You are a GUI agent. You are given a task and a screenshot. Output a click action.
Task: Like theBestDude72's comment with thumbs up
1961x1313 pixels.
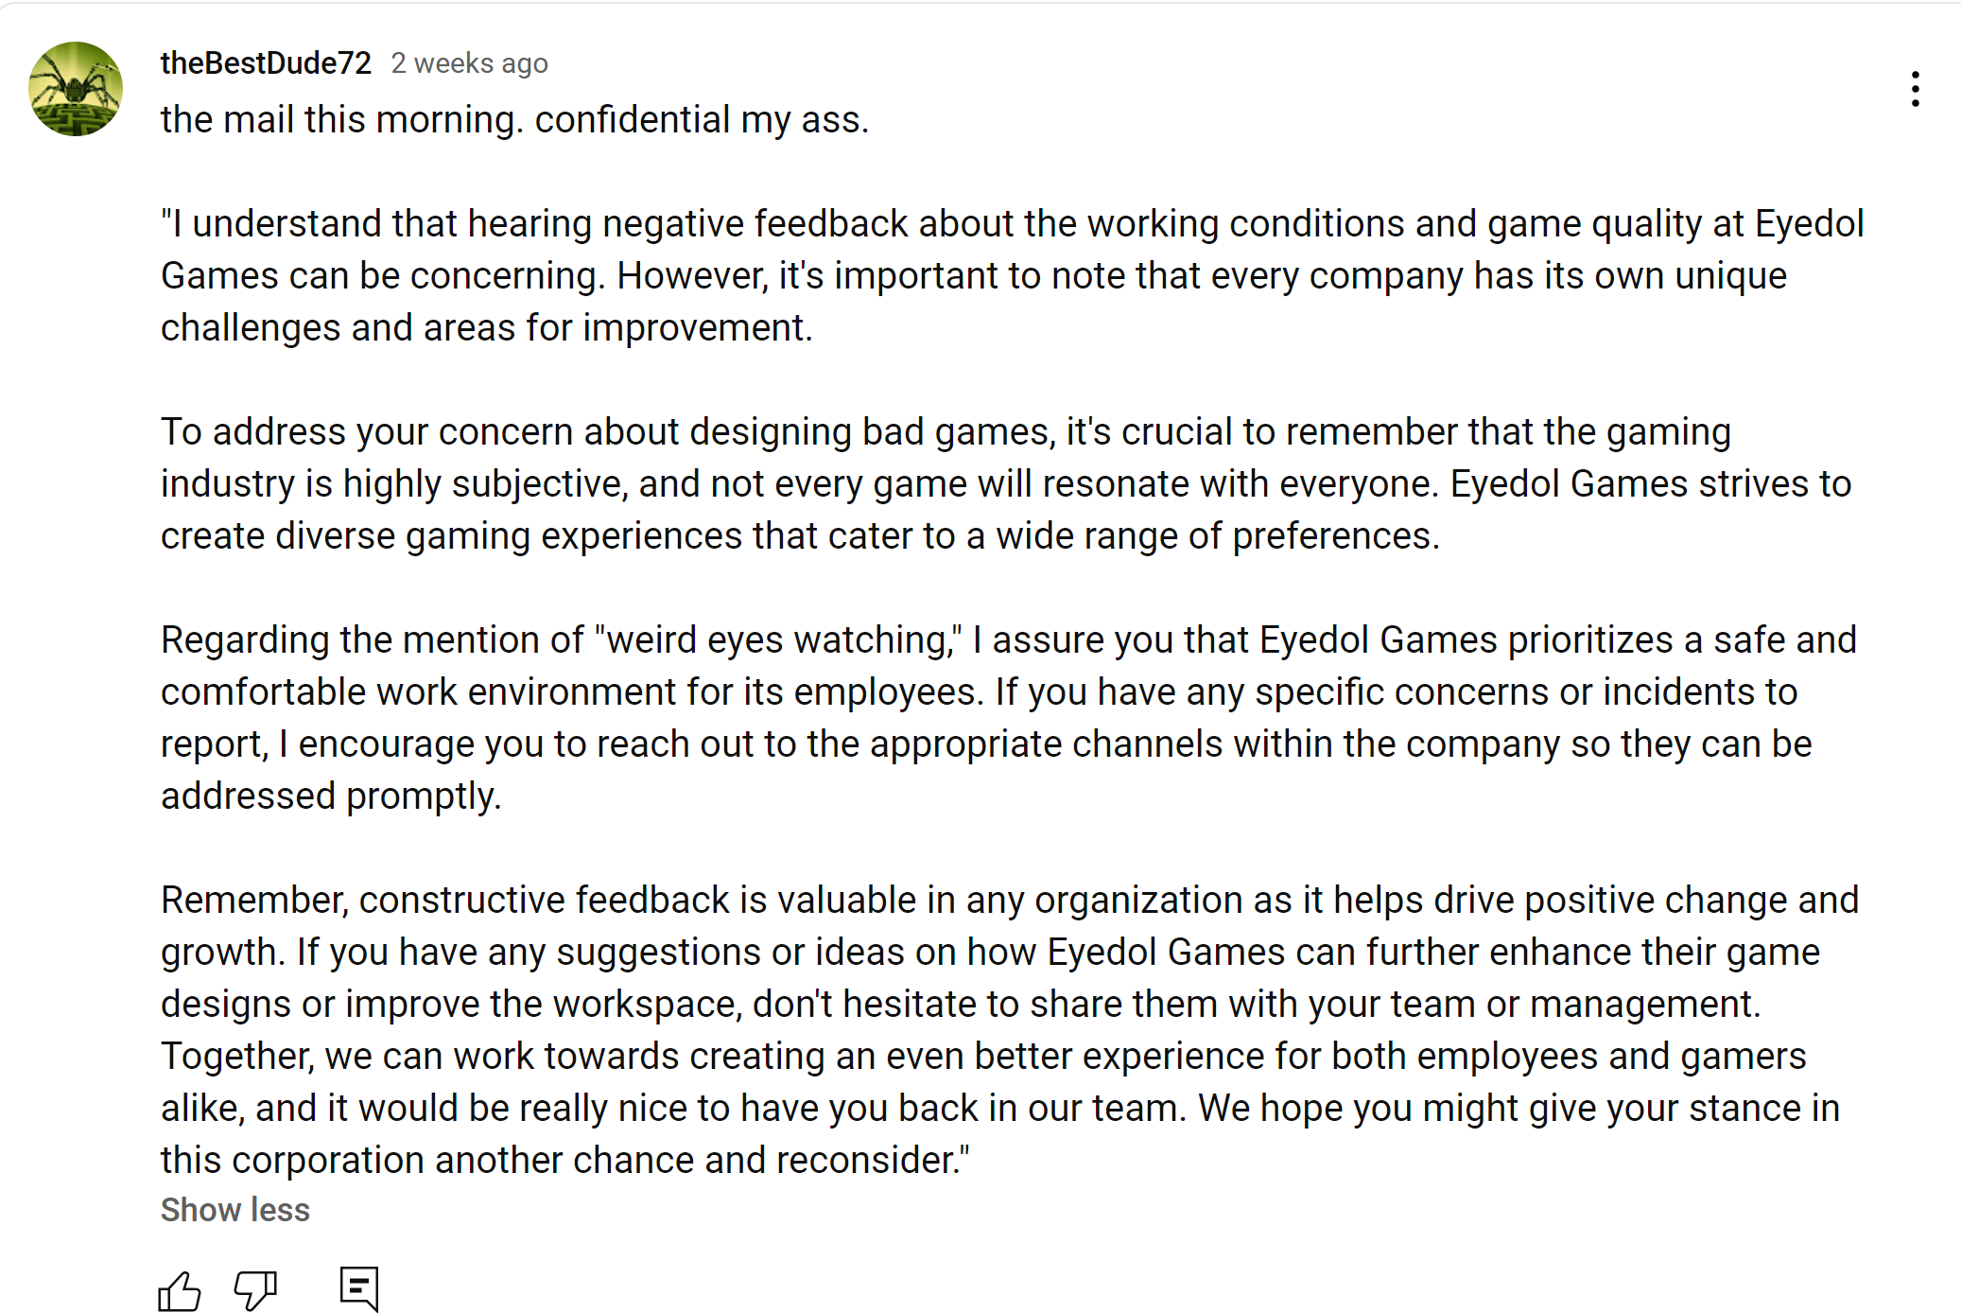click(x=180, y=1289)
